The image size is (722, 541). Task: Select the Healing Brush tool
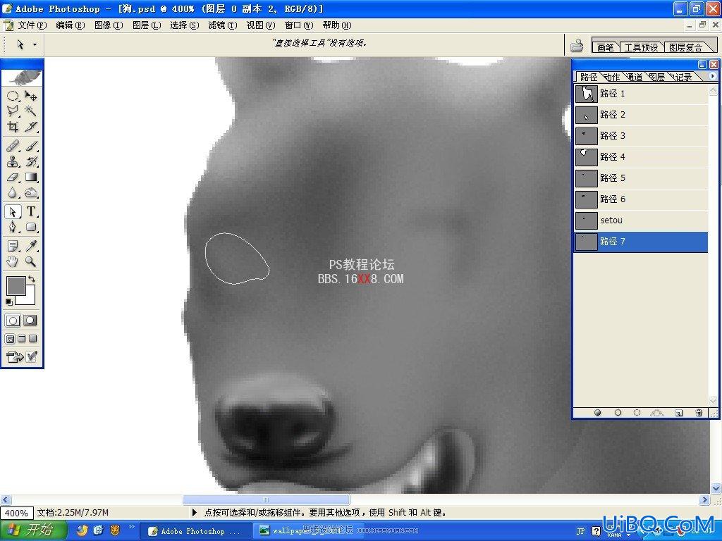(x=13, y=146)
